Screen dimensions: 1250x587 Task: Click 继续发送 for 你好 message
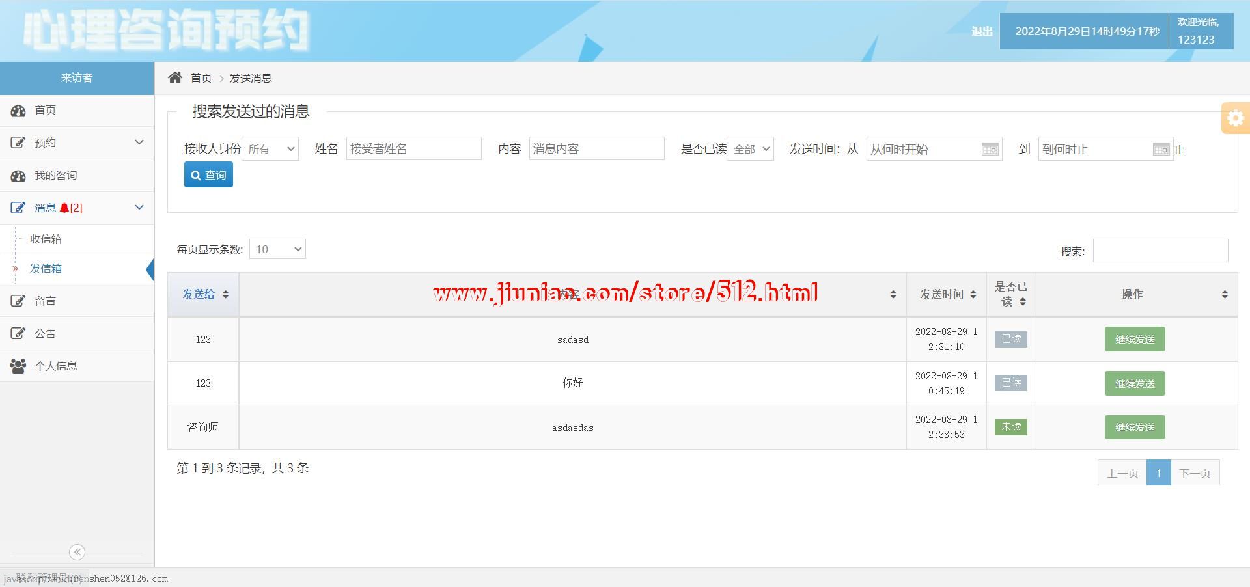[1135, 383]
